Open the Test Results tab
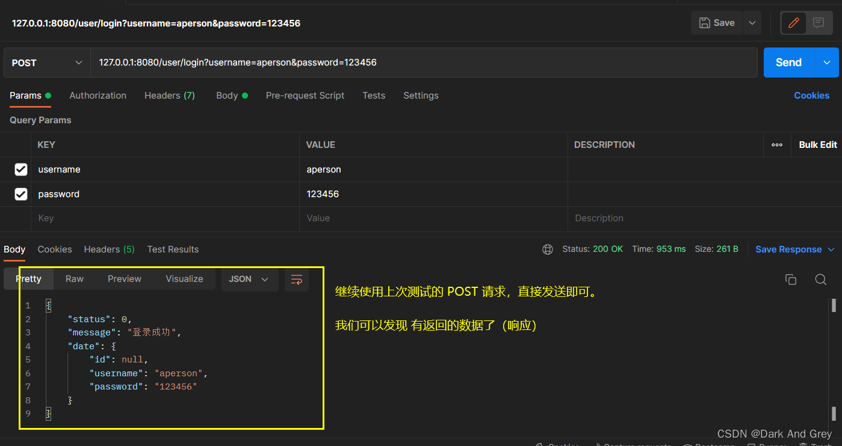Image resolution: width=842 pixels, height=446 pixels. (173, 249)
